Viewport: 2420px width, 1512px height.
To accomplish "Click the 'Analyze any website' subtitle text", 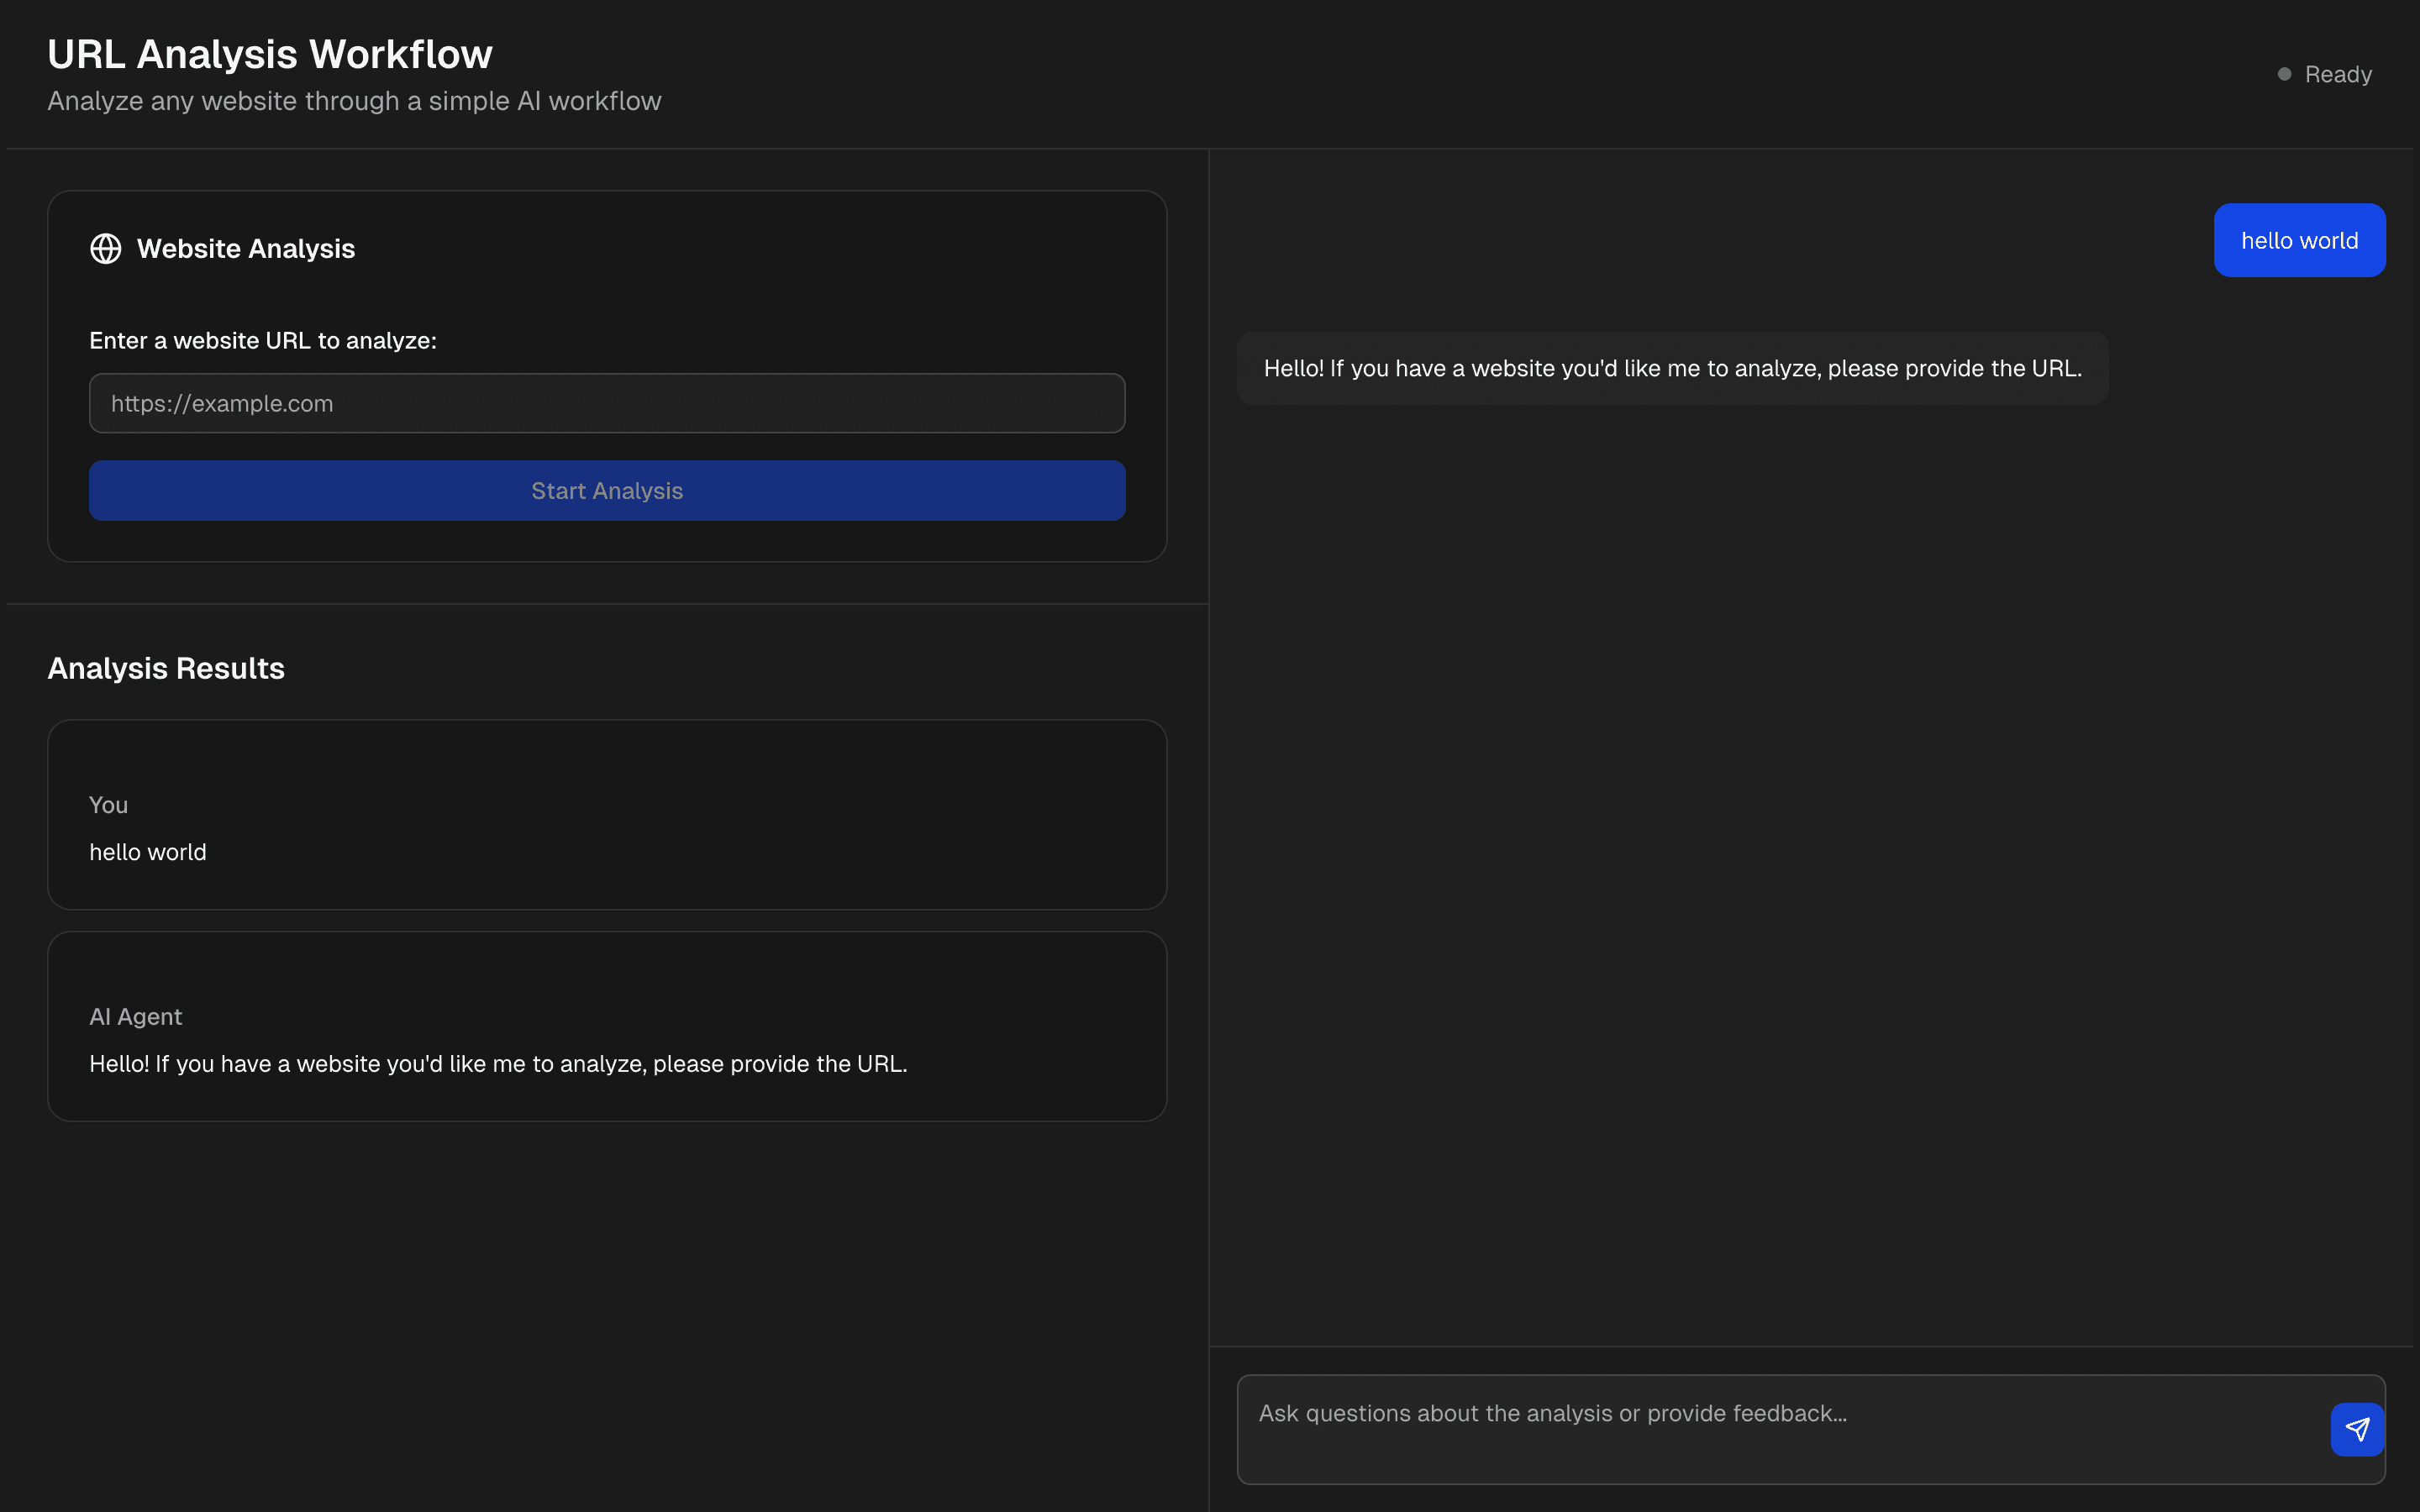I will point(354,101).
